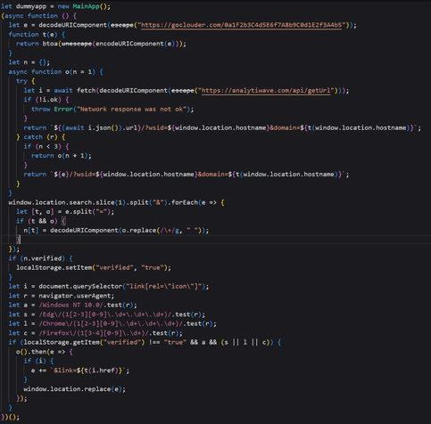Click the final '})();' invocation line
This screenshot has height=424, width=431.
tap(11, 417)
